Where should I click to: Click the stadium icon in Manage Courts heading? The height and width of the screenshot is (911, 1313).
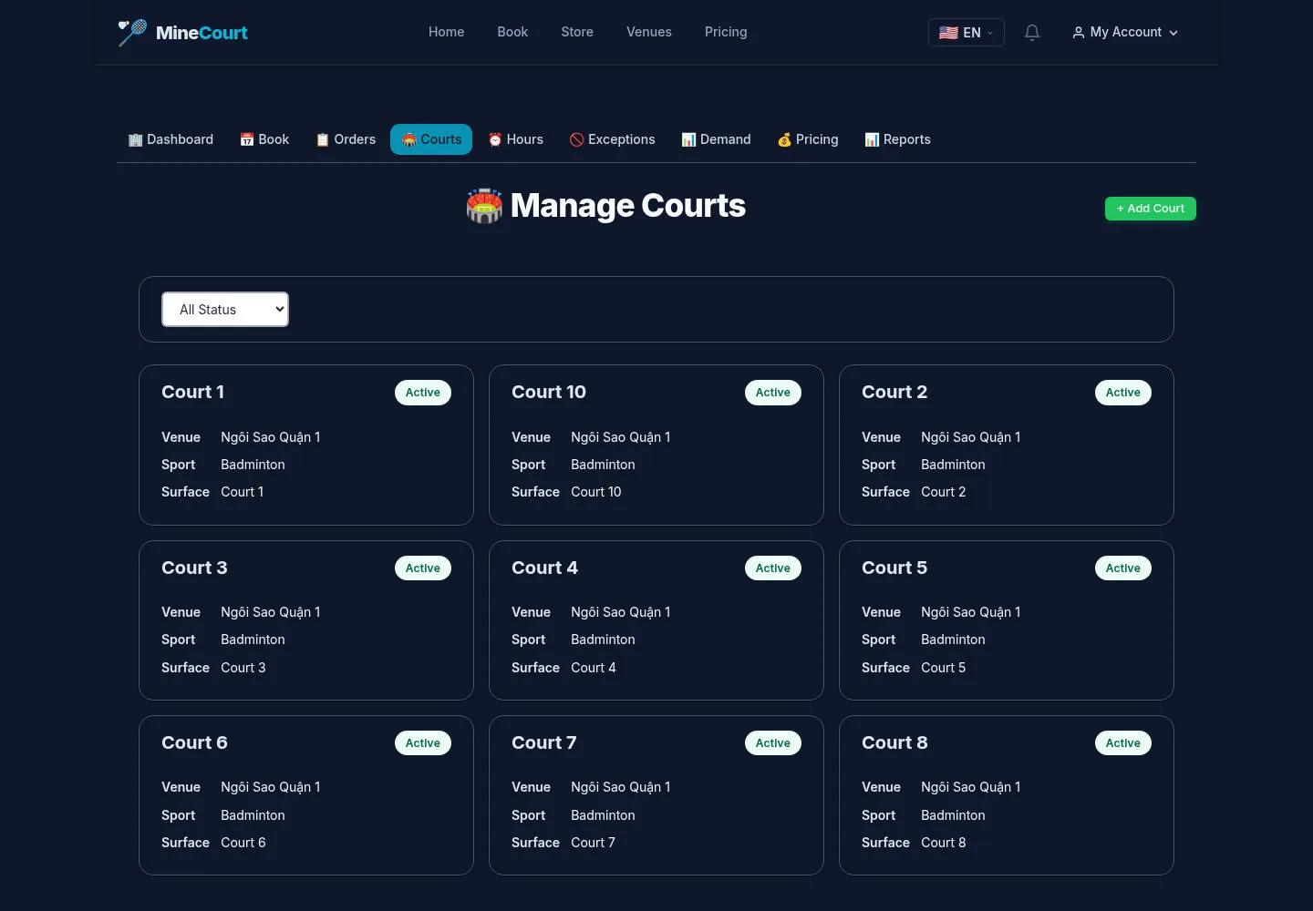pyautogui.click(x=484, y=206)
